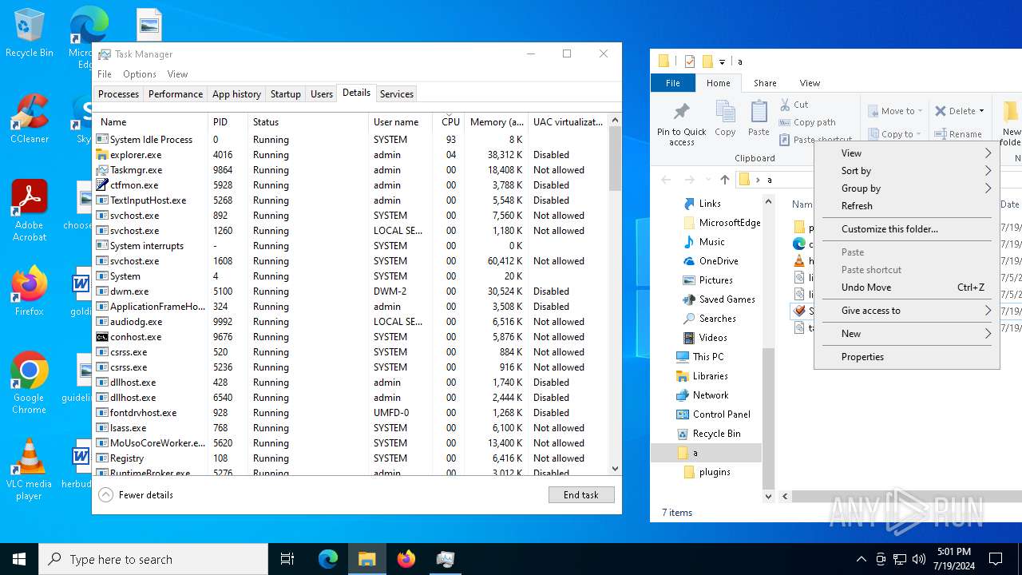The image size is (1022, 575).
Task: Click the taskbar search box
Action: [x=153, y=559]
